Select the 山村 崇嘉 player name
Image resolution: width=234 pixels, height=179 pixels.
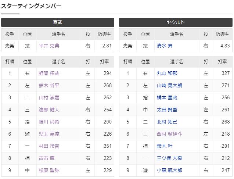click(49, 98)
